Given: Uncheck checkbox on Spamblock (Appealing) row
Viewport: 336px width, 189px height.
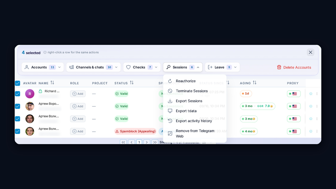Looking at the screenshot, I should click(18, 131).
